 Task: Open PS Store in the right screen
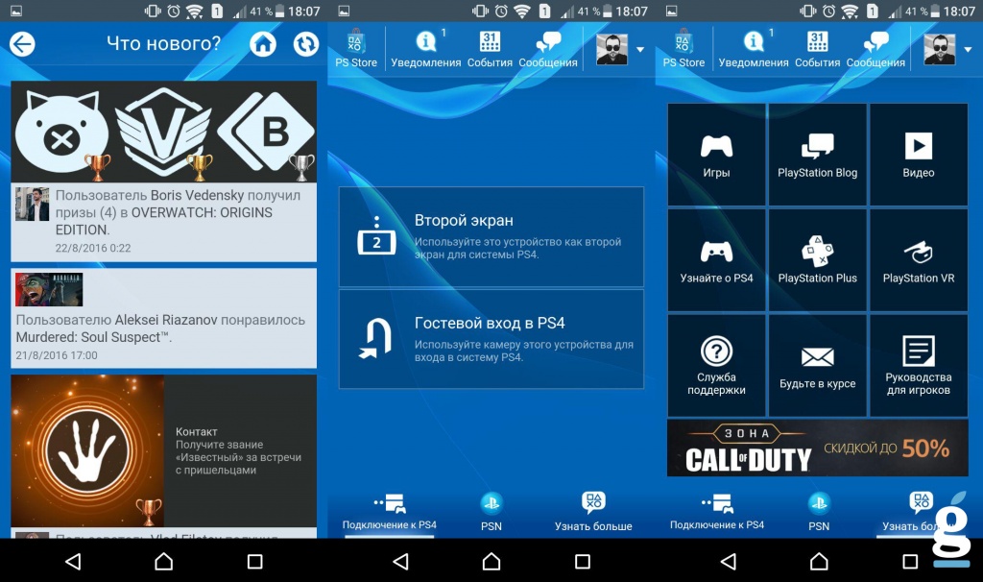683,49
